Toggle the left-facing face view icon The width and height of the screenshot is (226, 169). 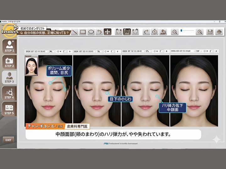pos(118,32)
